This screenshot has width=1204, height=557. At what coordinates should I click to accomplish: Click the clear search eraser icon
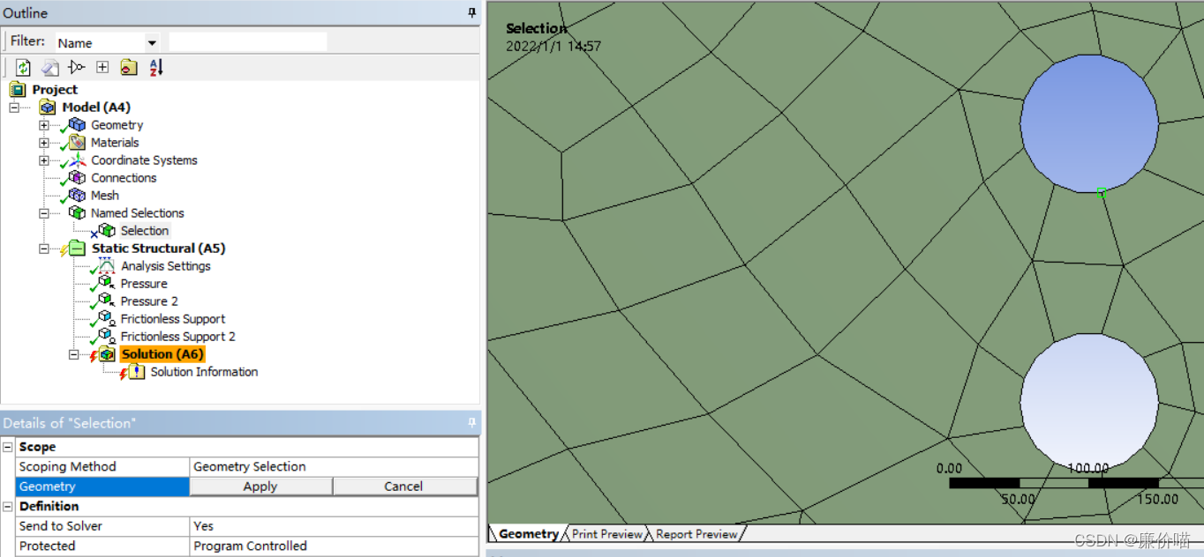tap(50, 67)
